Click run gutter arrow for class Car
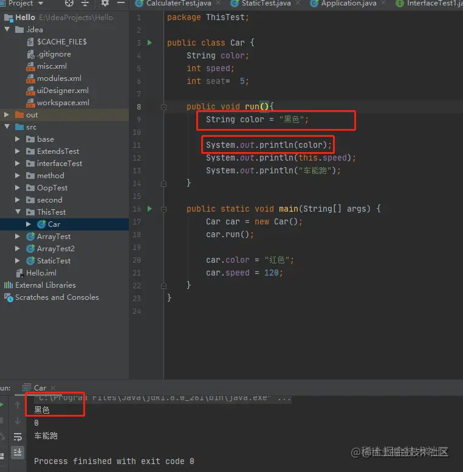 click(149, 43)
